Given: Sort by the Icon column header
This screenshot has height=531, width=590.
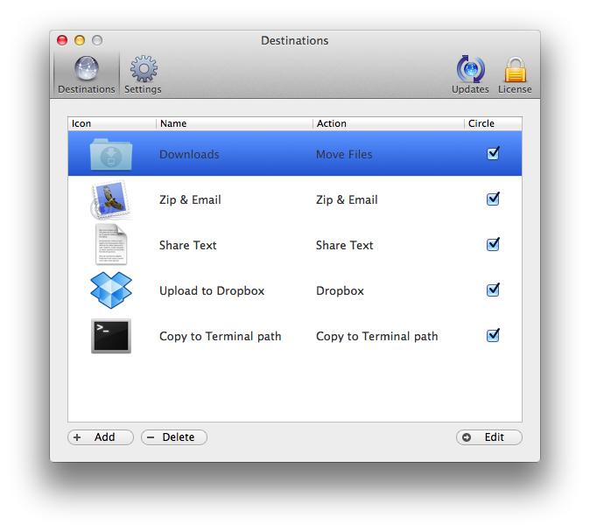Looking at the screenshot, I should [x=112, y=123].
